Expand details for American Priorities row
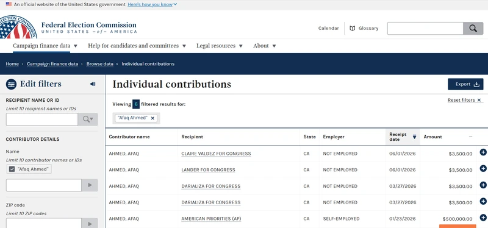 click(483, 218)
